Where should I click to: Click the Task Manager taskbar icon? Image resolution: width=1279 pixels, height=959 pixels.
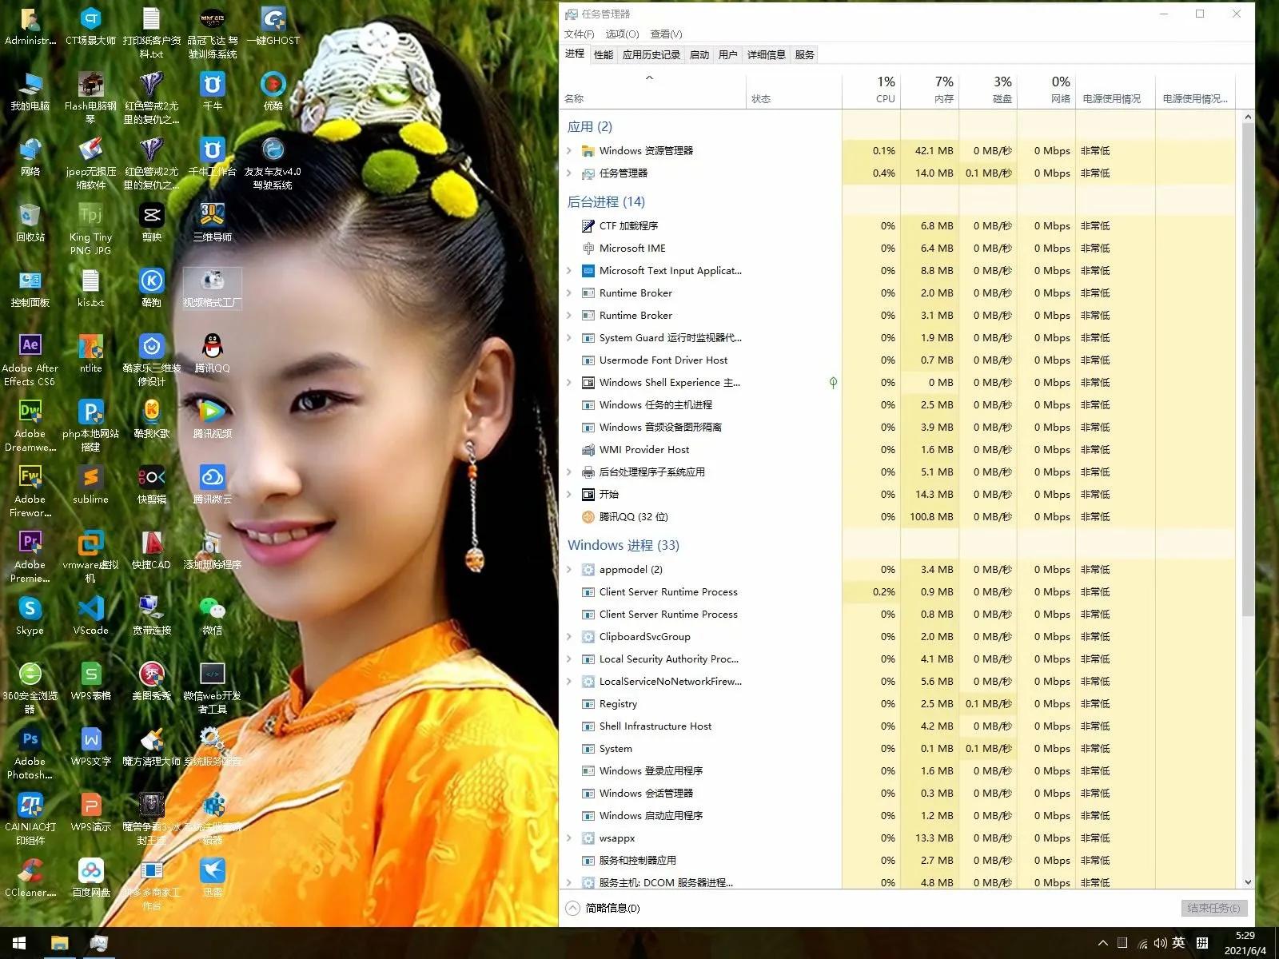[x=98, y=943]
